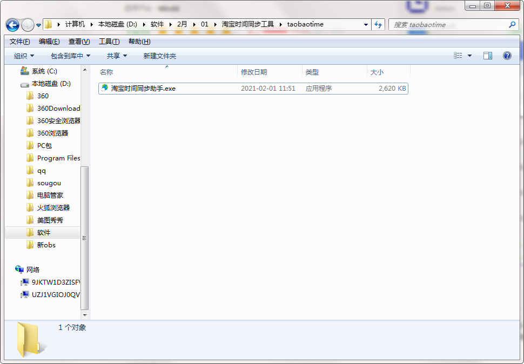Select 淘宝时间同步助手.exe file
The image size is (524, 364).
coord(253,89)
